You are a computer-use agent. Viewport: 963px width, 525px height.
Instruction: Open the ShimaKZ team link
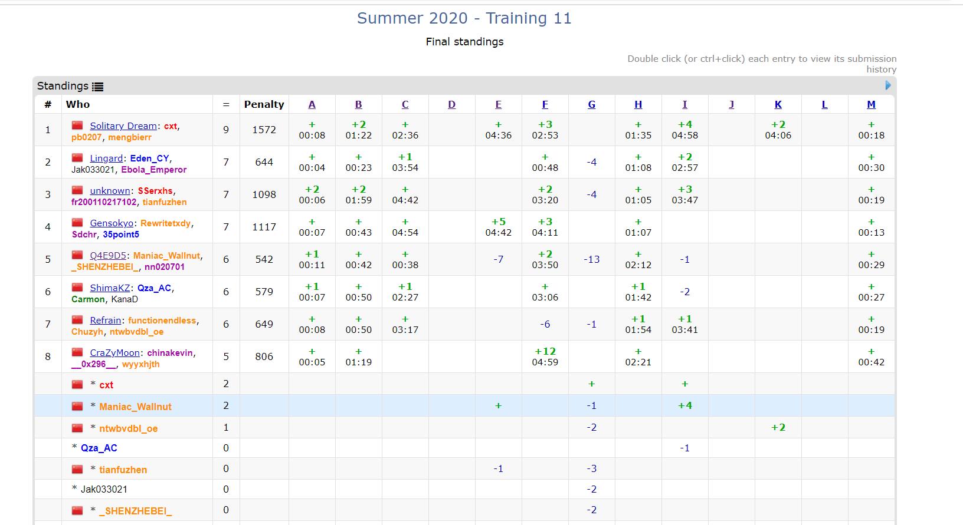click(110, 288)
